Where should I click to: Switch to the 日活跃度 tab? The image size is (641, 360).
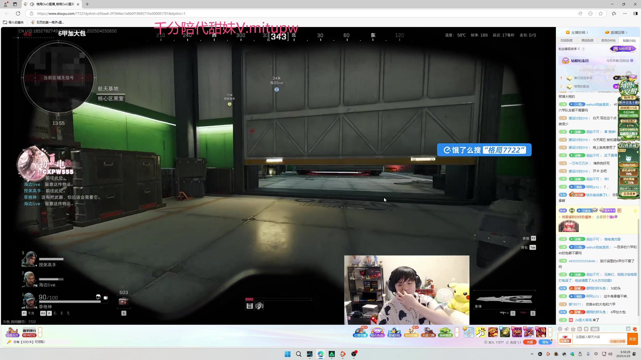click(566, 40)
